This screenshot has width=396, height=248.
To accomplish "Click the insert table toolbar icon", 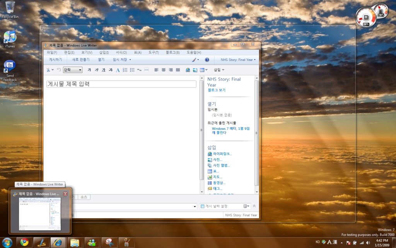I will (202, 70).
